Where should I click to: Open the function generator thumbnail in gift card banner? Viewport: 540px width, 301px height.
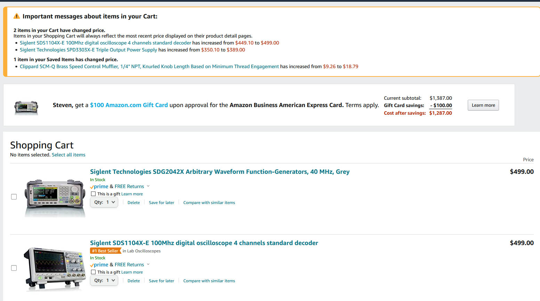tap(26, 107)
